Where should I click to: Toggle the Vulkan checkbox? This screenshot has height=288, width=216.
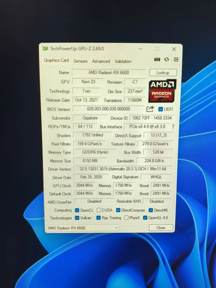[x=77, y=218]
